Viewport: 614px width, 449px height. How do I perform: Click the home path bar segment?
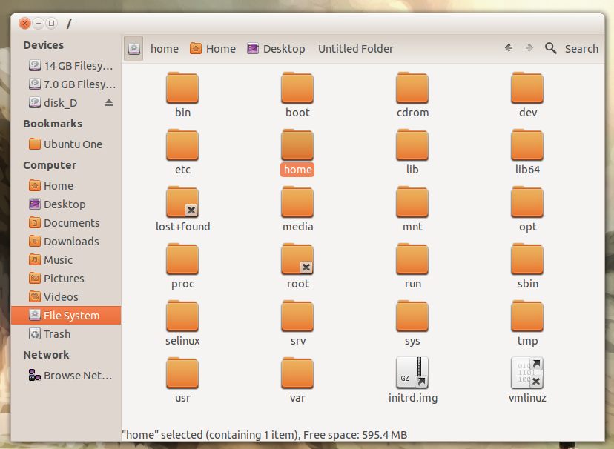pos(165,49)
